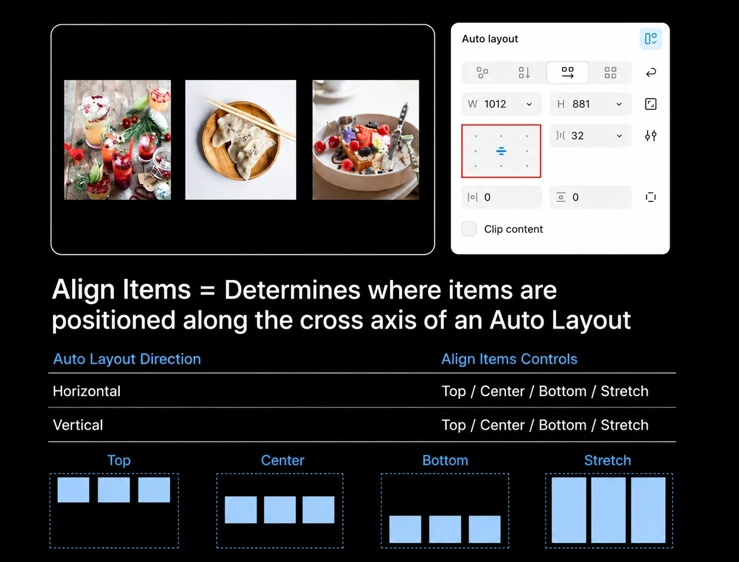
Task: Select the horizontal layout direction icon
Action: click(x=567, y=72)
